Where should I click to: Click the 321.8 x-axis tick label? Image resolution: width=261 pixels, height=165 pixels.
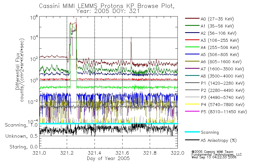coord(150,153)
